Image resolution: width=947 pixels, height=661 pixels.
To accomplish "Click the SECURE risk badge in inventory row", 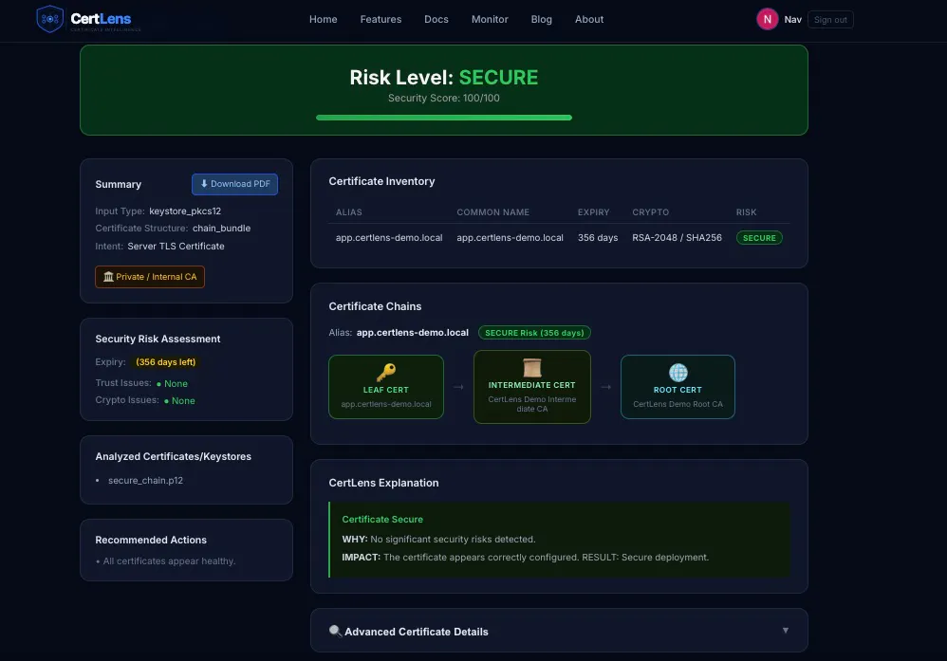I will click(x=759, y=238).
